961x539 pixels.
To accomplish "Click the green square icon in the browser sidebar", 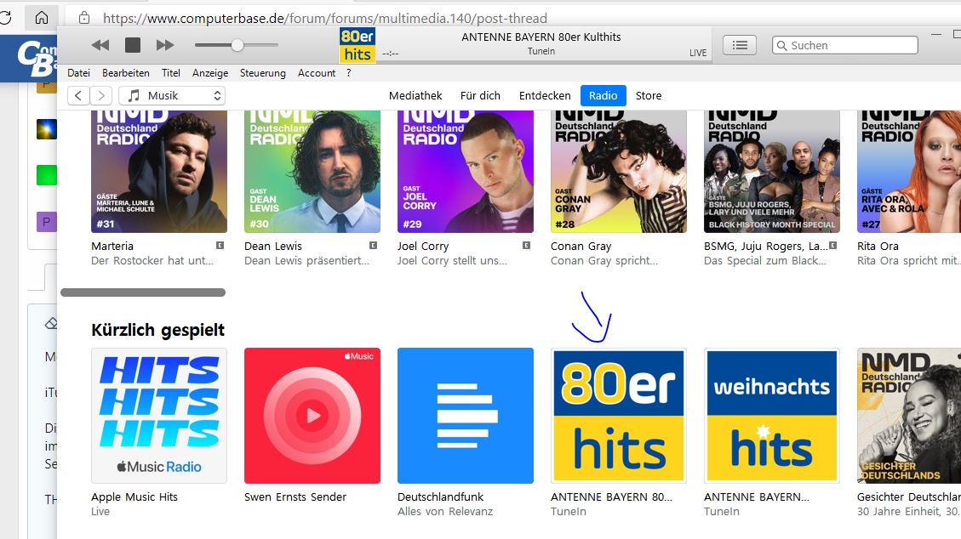I will pyautogui.click(x=47, y=175).
